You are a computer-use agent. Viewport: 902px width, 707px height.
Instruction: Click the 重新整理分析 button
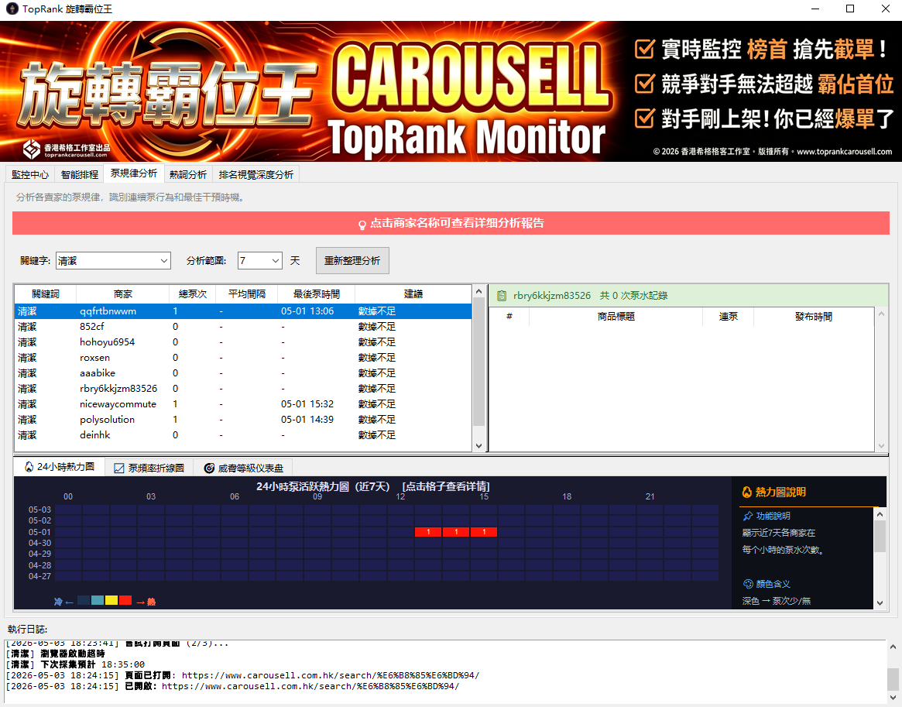coord(352,261)
